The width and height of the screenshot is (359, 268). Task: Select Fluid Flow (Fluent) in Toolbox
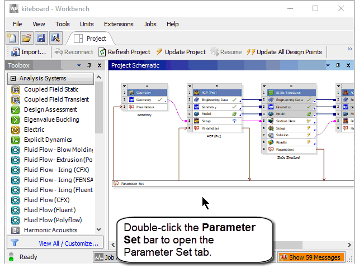pyautogui.click(x=50, y=210)
